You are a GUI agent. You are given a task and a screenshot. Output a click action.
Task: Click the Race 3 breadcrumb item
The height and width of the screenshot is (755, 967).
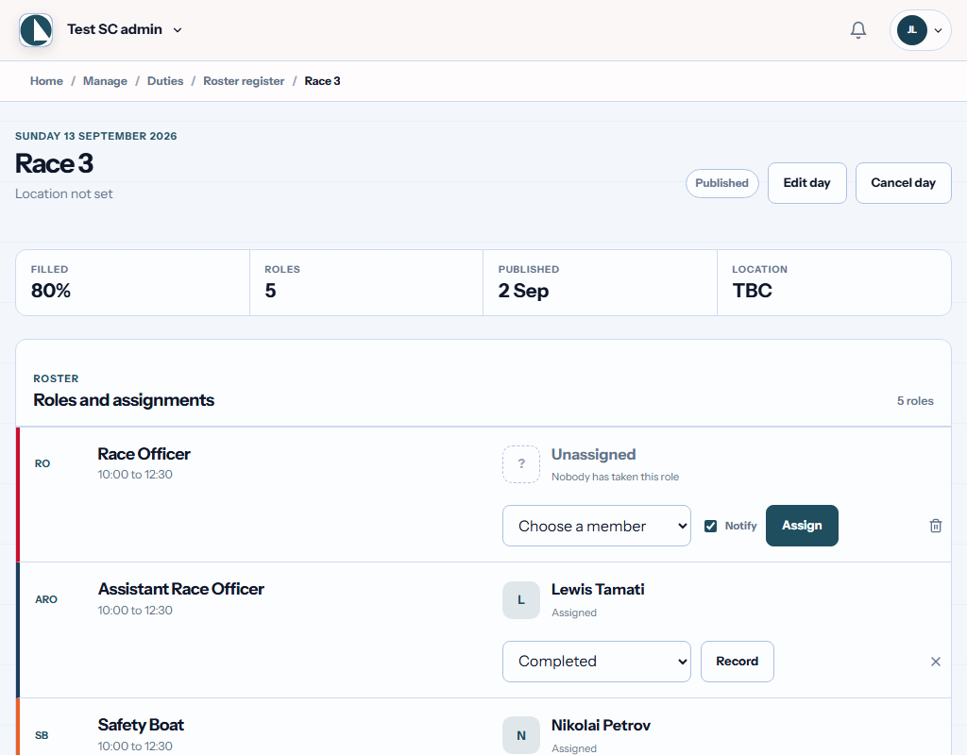coord(322,81)
